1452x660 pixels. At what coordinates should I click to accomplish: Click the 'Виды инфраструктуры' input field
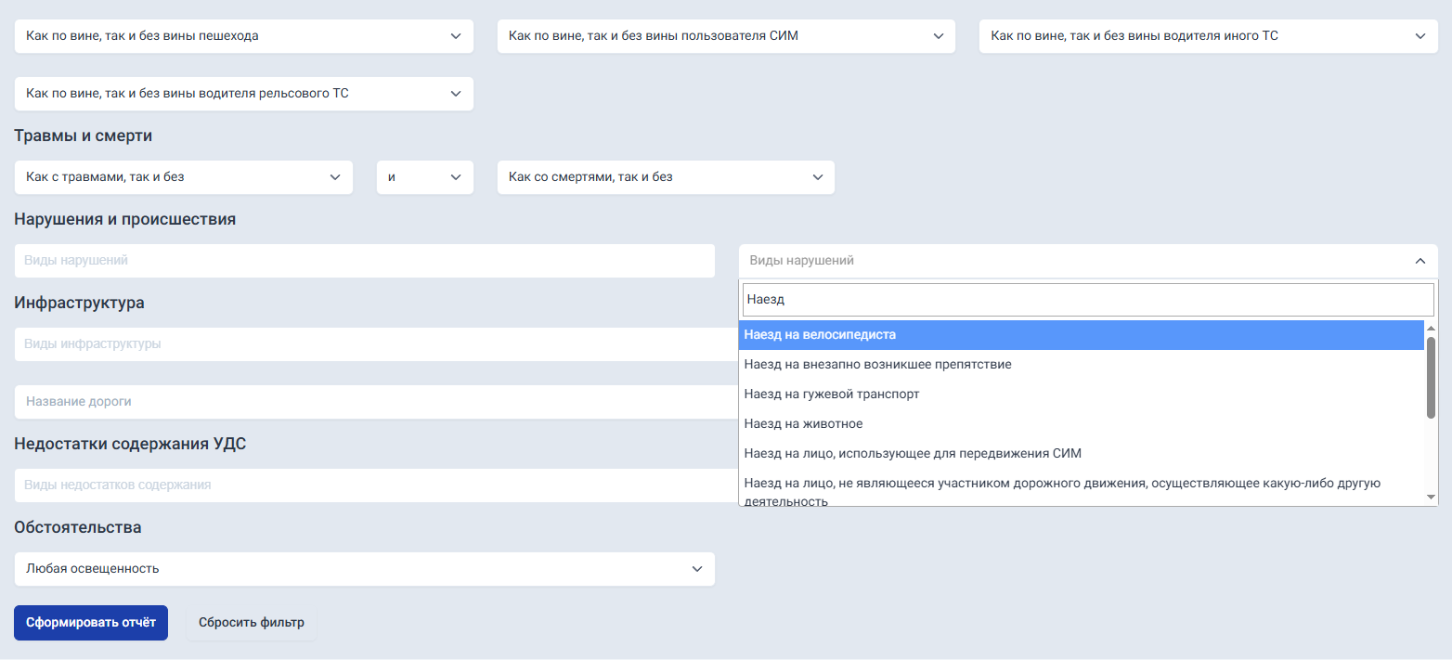(x=371, y=344)
